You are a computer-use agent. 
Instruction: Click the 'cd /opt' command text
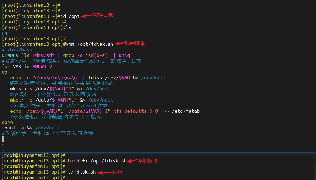click(x=70, y=16)
